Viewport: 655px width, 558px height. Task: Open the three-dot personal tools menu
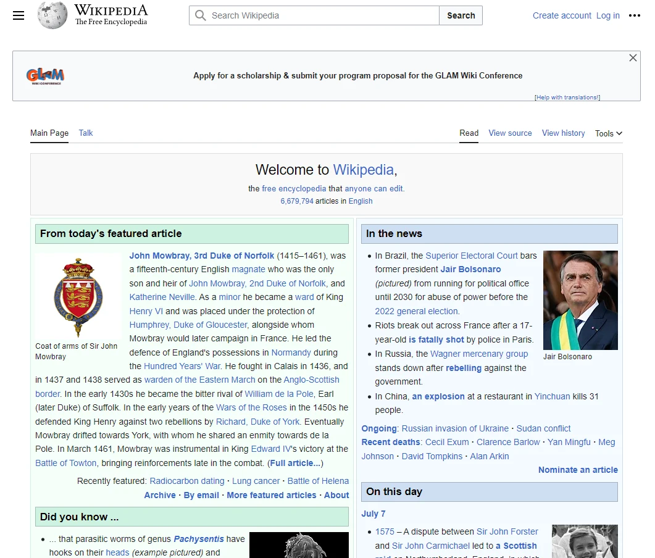point(634,15)
